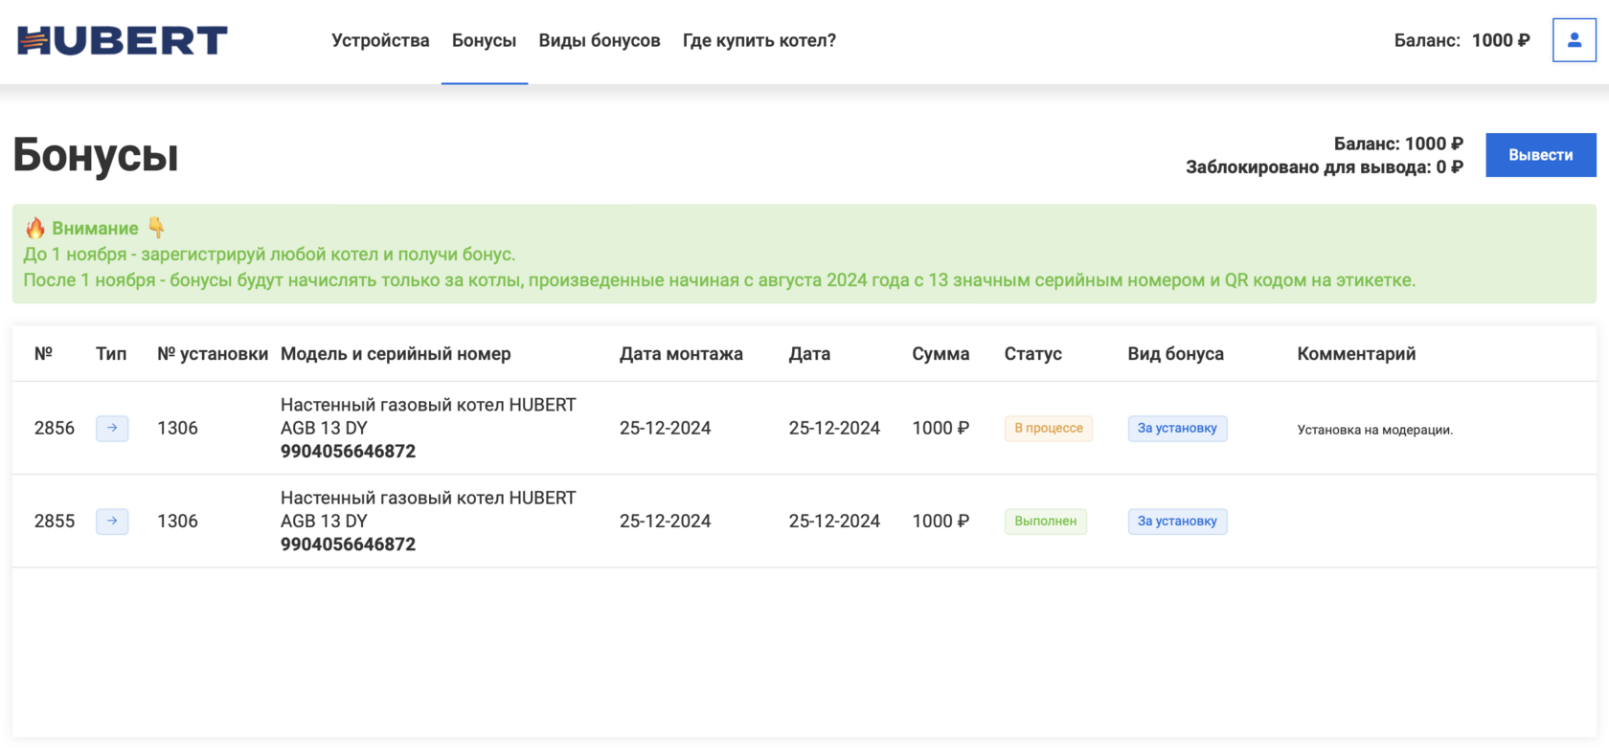Click the В процессе status badge
1609x756 pixels.
(x=1049, y=428)
